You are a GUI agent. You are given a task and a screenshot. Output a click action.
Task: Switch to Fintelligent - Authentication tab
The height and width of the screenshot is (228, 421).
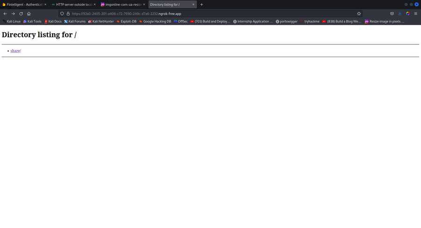24,5
